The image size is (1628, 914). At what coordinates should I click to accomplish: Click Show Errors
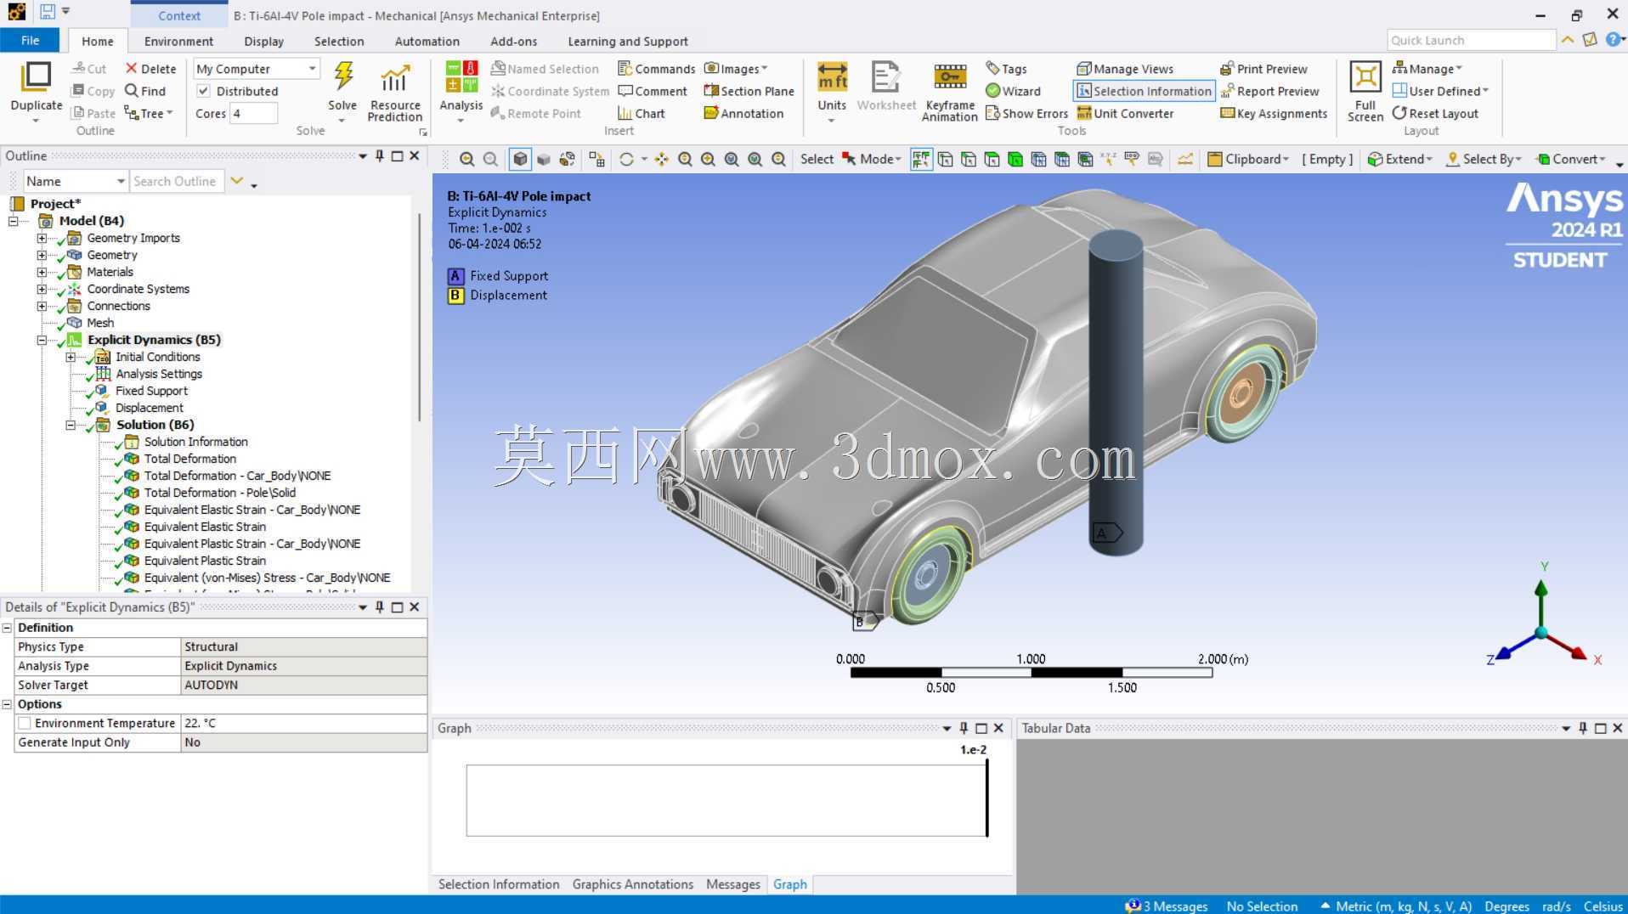click(1026, 113)
